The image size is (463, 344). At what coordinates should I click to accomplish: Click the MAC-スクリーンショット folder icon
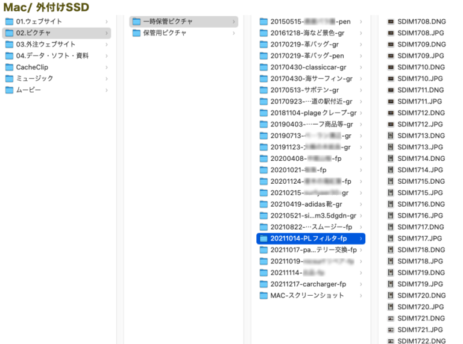click(263, 296)
